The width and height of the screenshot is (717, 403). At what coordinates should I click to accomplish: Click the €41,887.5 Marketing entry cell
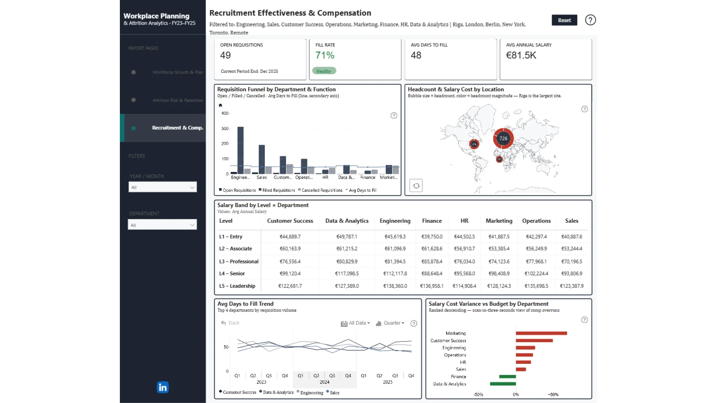click(x=499, y=237)
